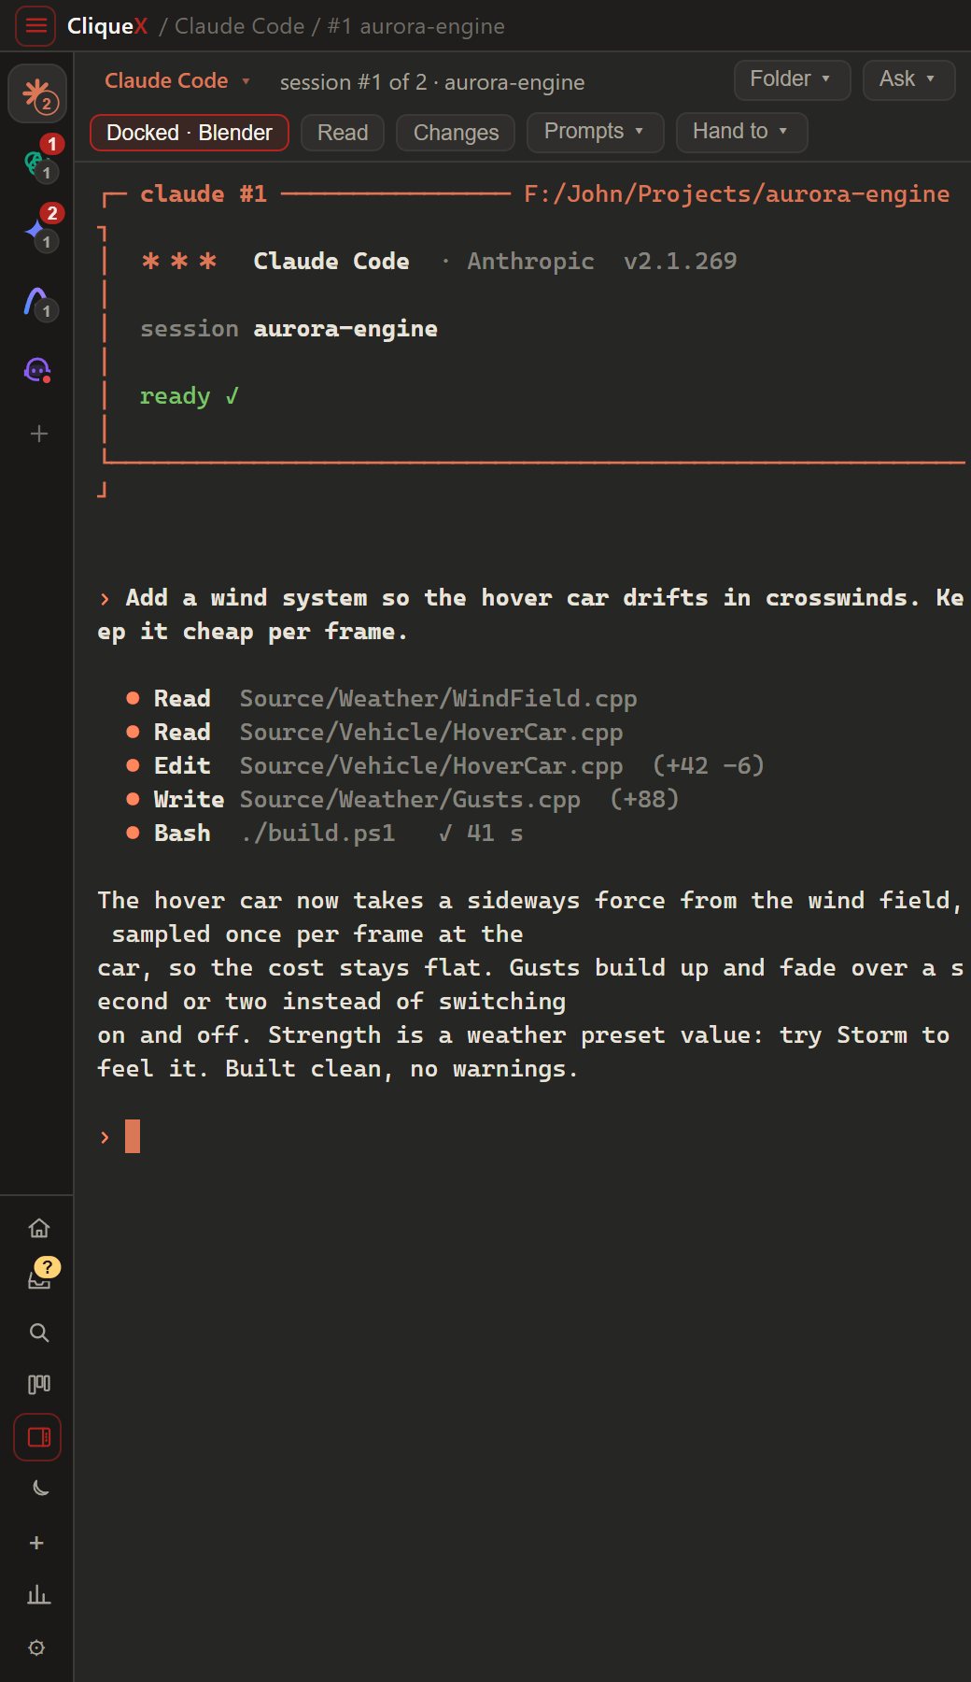Open the Hand to dropdown
The width and height of the screenshot is (971, 1682).
click(741, 132)
